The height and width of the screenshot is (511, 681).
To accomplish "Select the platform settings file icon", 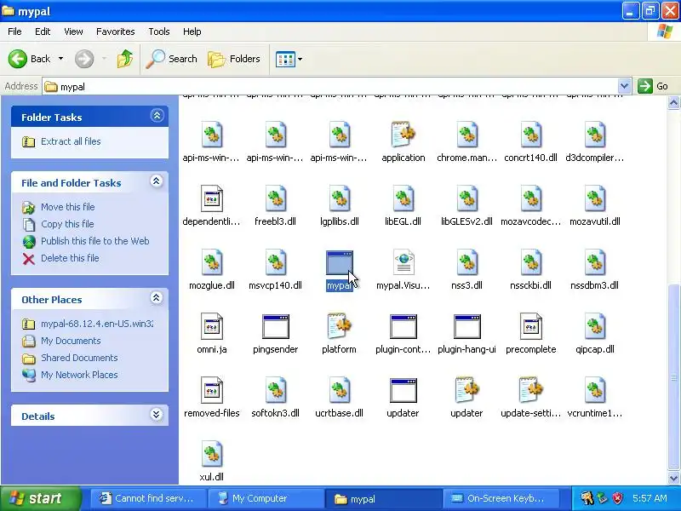I will [x=339, y=326].
